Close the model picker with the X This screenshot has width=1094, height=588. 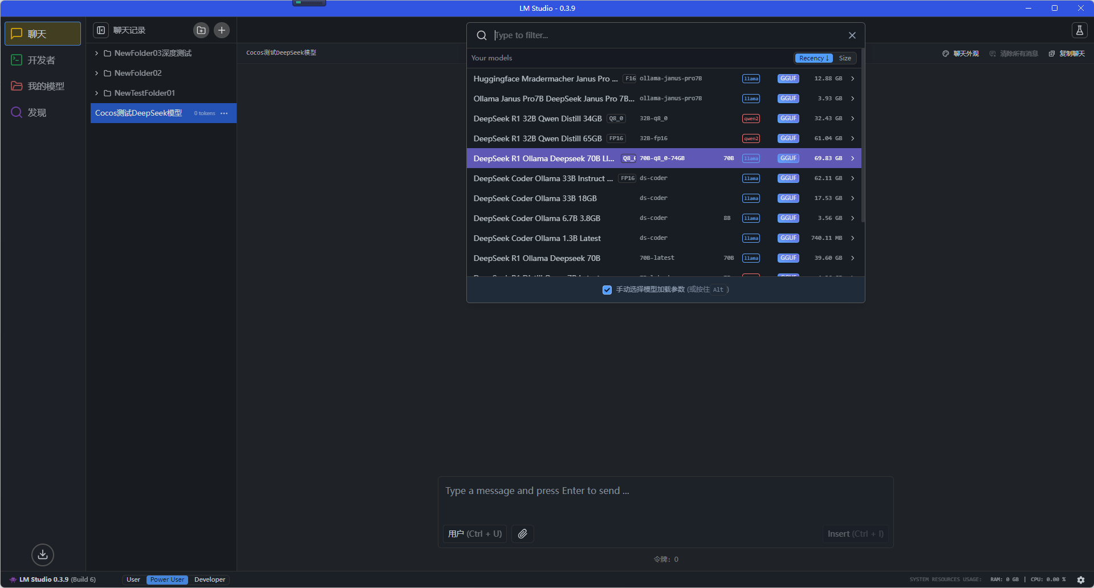click(x=852, y=35)
